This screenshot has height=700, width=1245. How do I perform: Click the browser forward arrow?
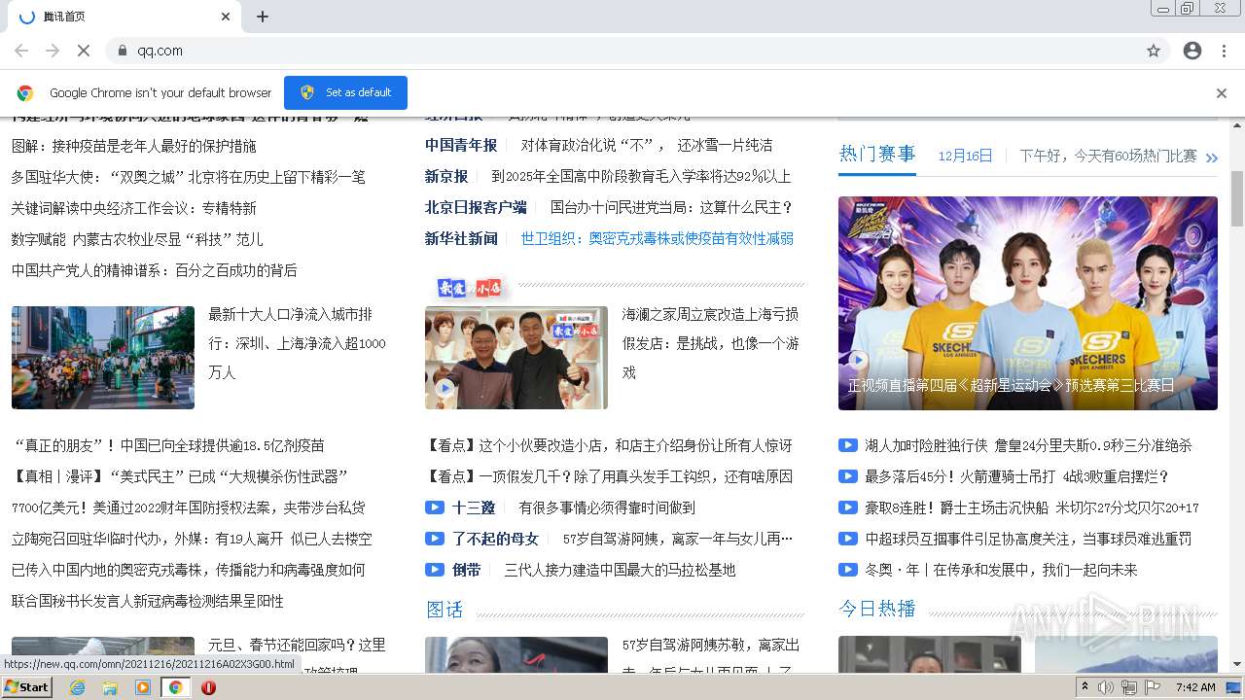(53, 51)
